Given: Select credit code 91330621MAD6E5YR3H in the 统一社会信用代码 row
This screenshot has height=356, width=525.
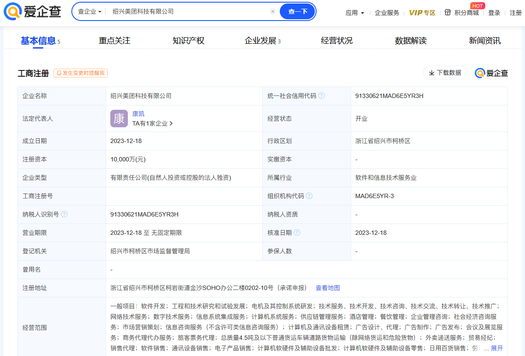Looking at the screenshot, I should coord(389,96).
